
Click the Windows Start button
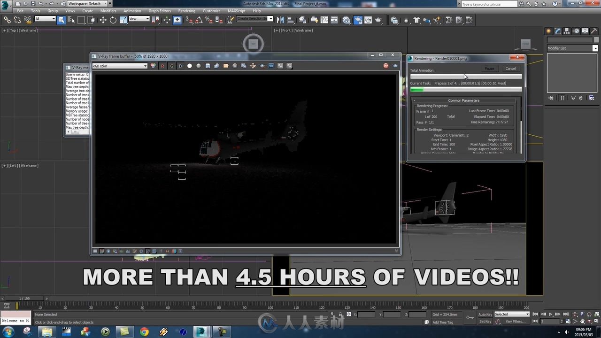8,331
